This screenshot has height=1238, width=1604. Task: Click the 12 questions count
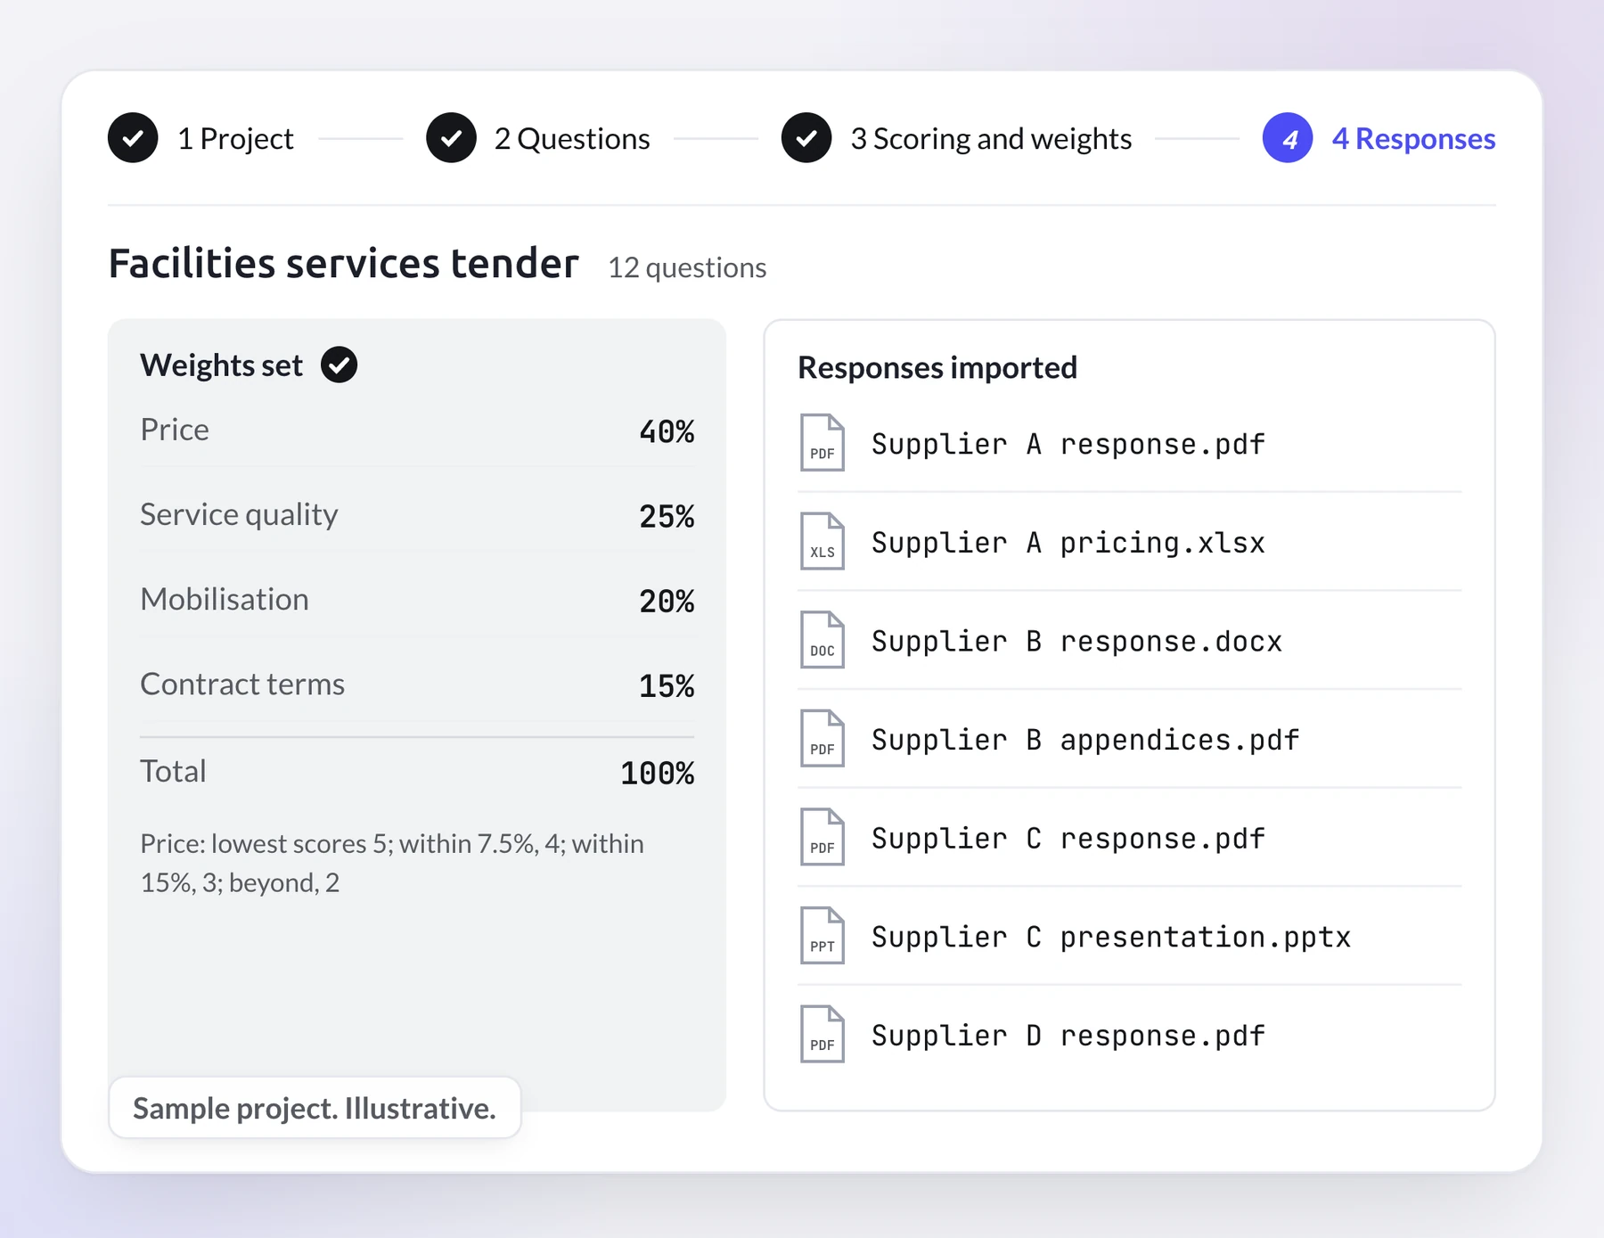click(x=687, y=267)
